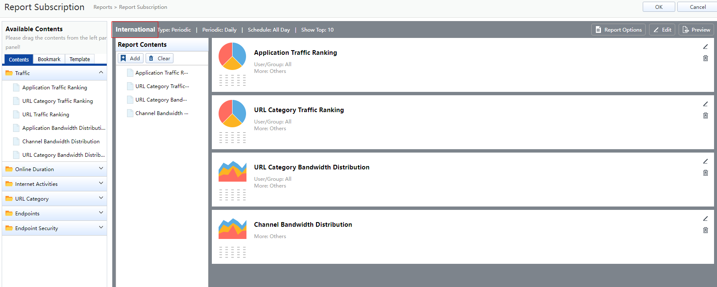The image size is (717, 287).
Task: Delete Channel Bandwidth Distribution with trash icon
Action: pyautogui.click(x=705, y=230)
